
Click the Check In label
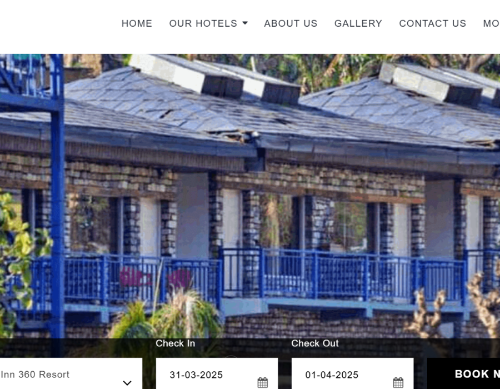(x=175, y=343)
